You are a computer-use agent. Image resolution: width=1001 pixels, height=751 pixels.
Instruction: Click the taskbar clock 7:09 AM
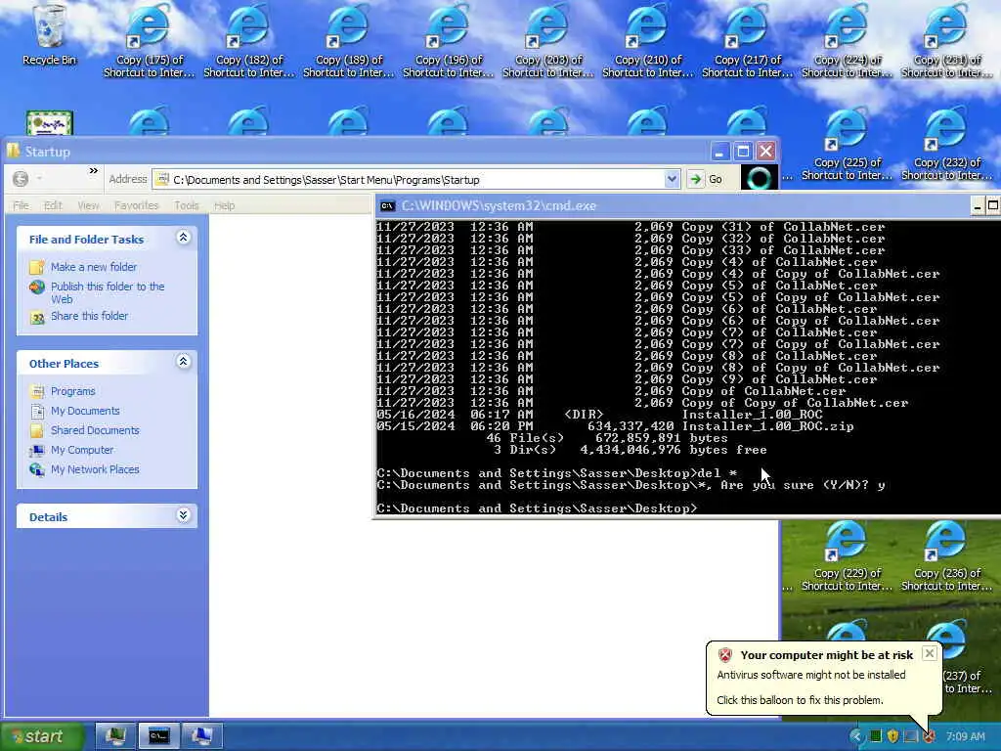(965, 736)
